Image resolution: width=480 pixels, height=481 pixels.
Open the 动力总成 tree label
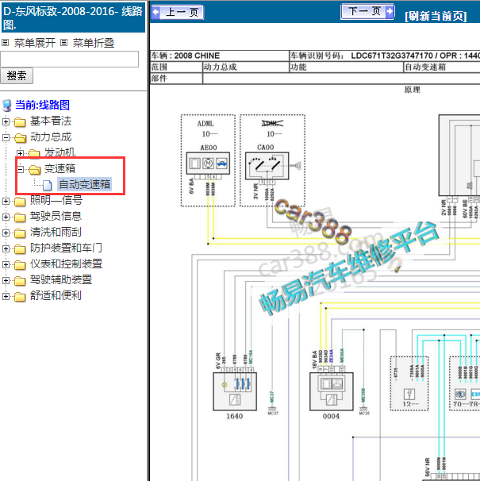click(x=51, y=137)
